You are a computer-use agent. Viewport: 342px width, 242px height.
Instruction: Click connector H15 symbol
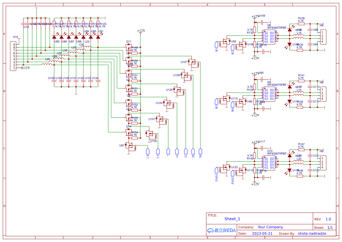tap(13, 56)
